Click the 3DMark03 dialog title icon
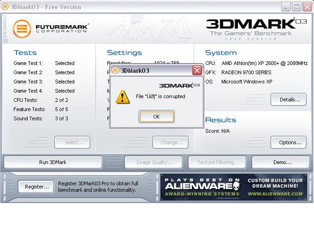 [115, 70]
